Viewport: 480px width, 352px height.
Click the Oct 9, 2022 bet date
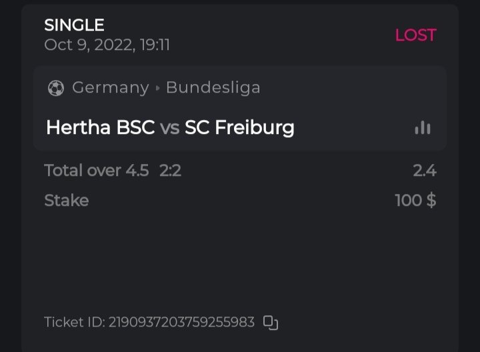pos(107,45)
